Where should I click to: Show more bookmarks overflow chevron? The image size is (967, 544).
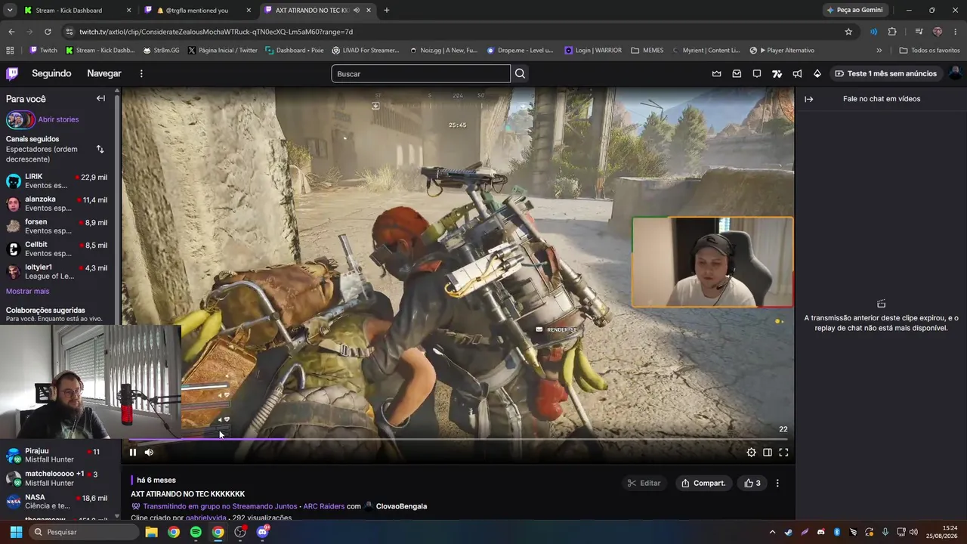click(x=879, y=51)
